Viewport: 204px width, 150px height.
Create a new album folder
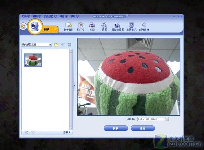pyautogui.click(x=56, y=45)
